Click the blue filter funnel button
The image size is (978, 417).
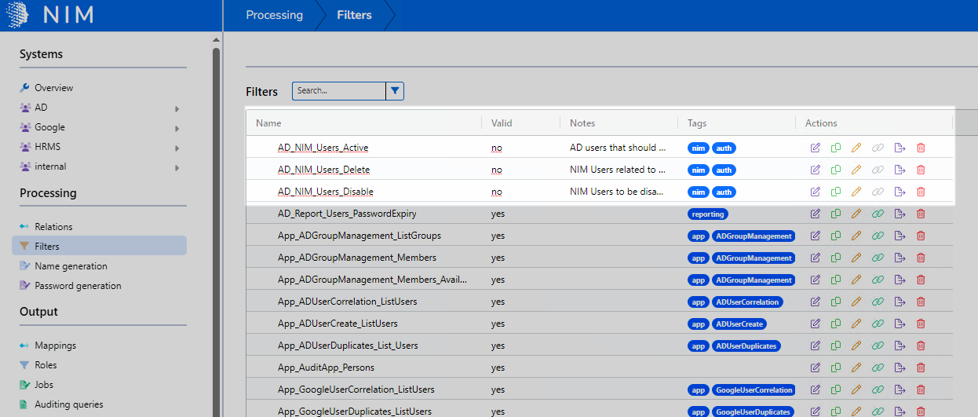click(395, 91)
